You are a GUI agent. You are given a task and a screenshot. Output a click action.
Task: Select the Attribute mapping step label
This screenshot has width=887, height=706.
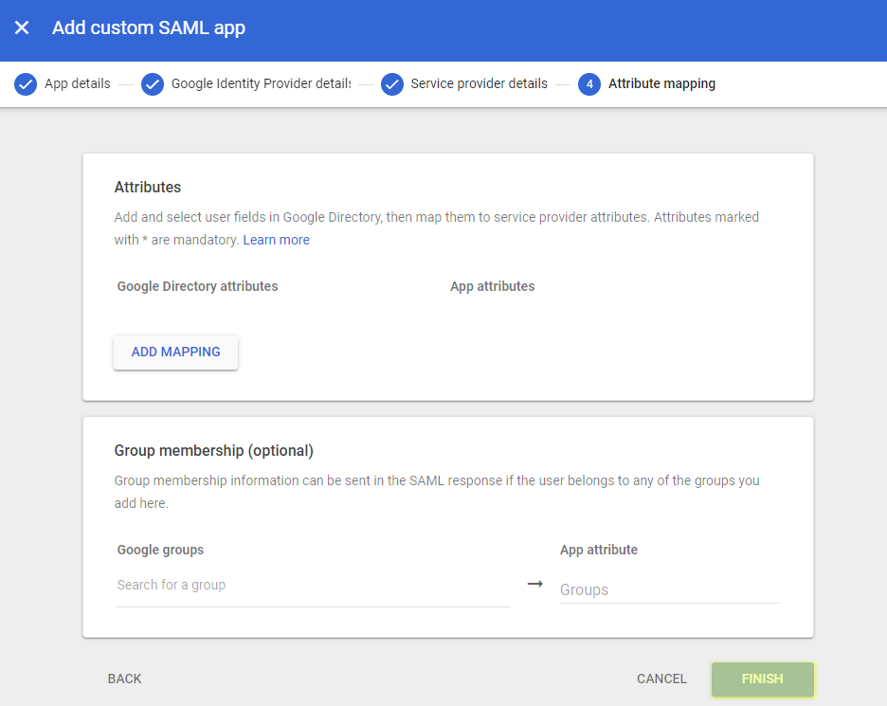(x=661, y=84)
